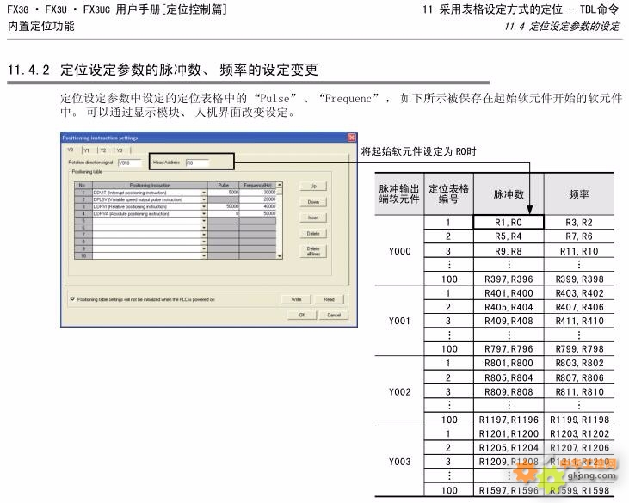Click table cell R797, R796
Image resolution: width=629 pixels, height=503 pixels.
509,349
